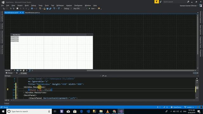Toggle snap to gridlines icon
This screenshot has width=203, height=114.
pos(20,70)
